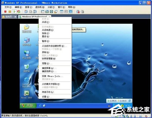Click the Full Screen toolbar icon
Image resolution: width=152 pixels, height=118 pixels.
[x=51, y=12]
